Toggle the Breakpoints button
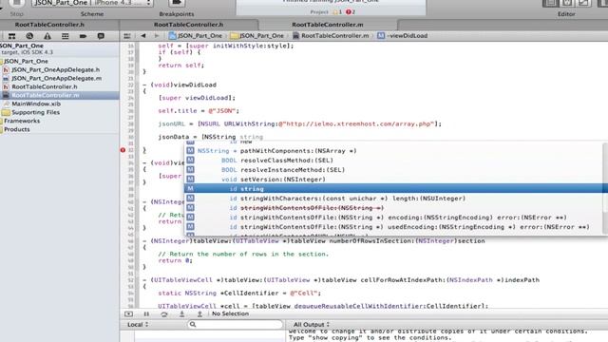 click(x=177, y=3)
